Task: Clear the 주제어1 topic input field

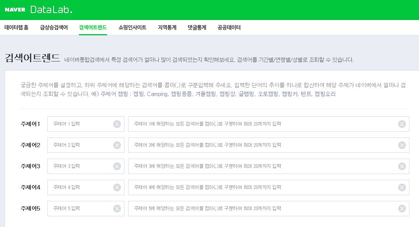Action: [x=117, y=124]
